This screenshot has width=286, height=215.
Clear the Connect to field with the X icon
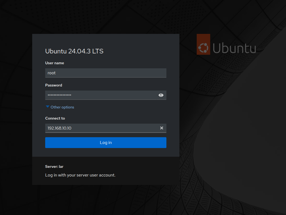click(x=162, y=128)
